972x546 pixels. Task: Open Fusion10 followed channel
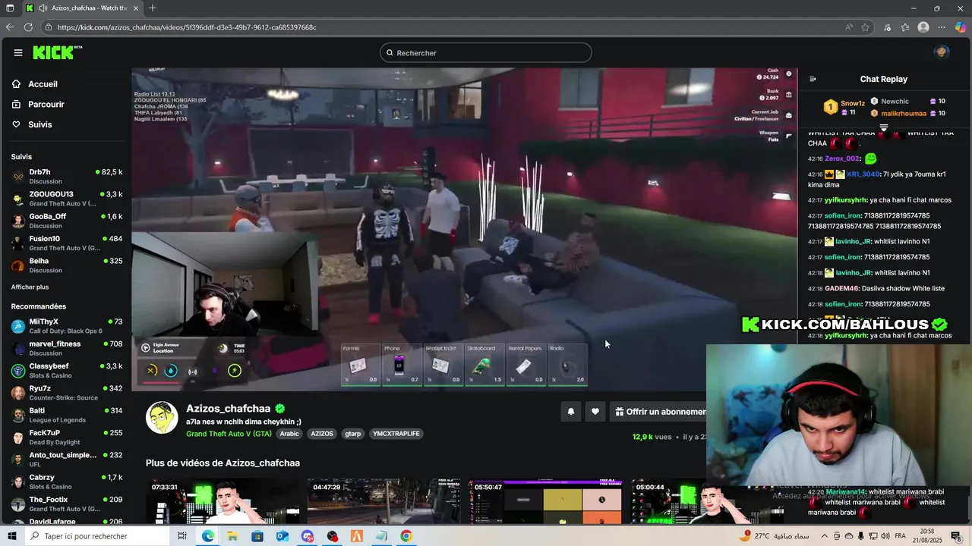[x=67, y=243]
